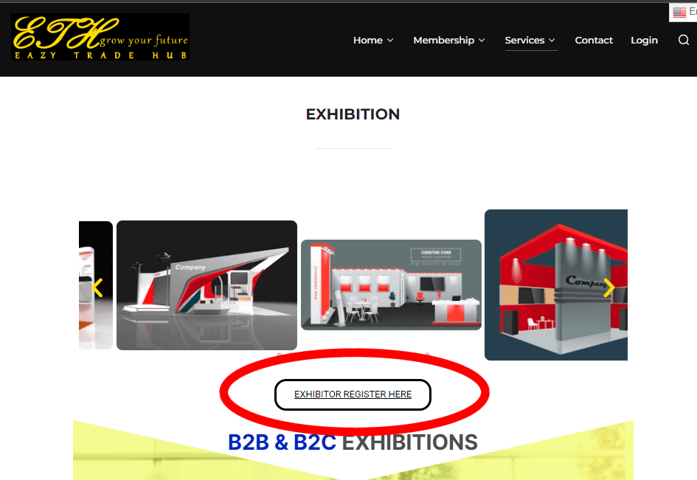Open the Login page link
This screenshot has height=480, width=697.
[644, 41]
